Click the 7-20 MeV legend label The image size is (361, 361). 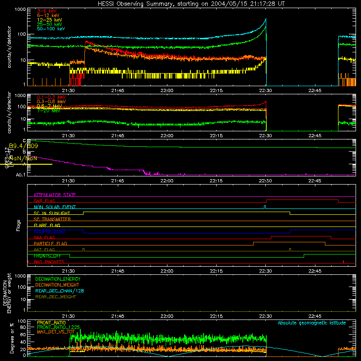(49, 111)
